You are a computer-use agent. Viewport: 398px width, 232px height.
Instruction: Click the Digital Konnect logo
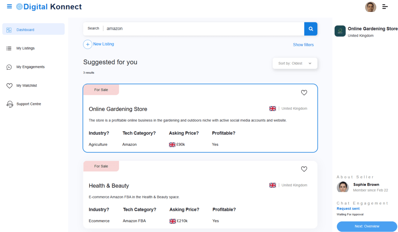[x=49, y=7]
